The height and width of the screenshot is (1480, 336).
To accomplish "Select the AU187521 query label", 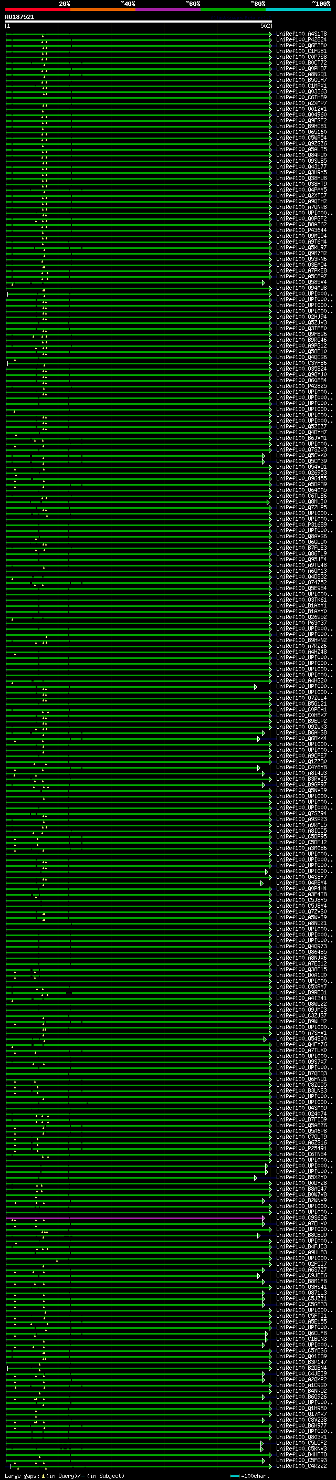I will click(x=19, y=17).
